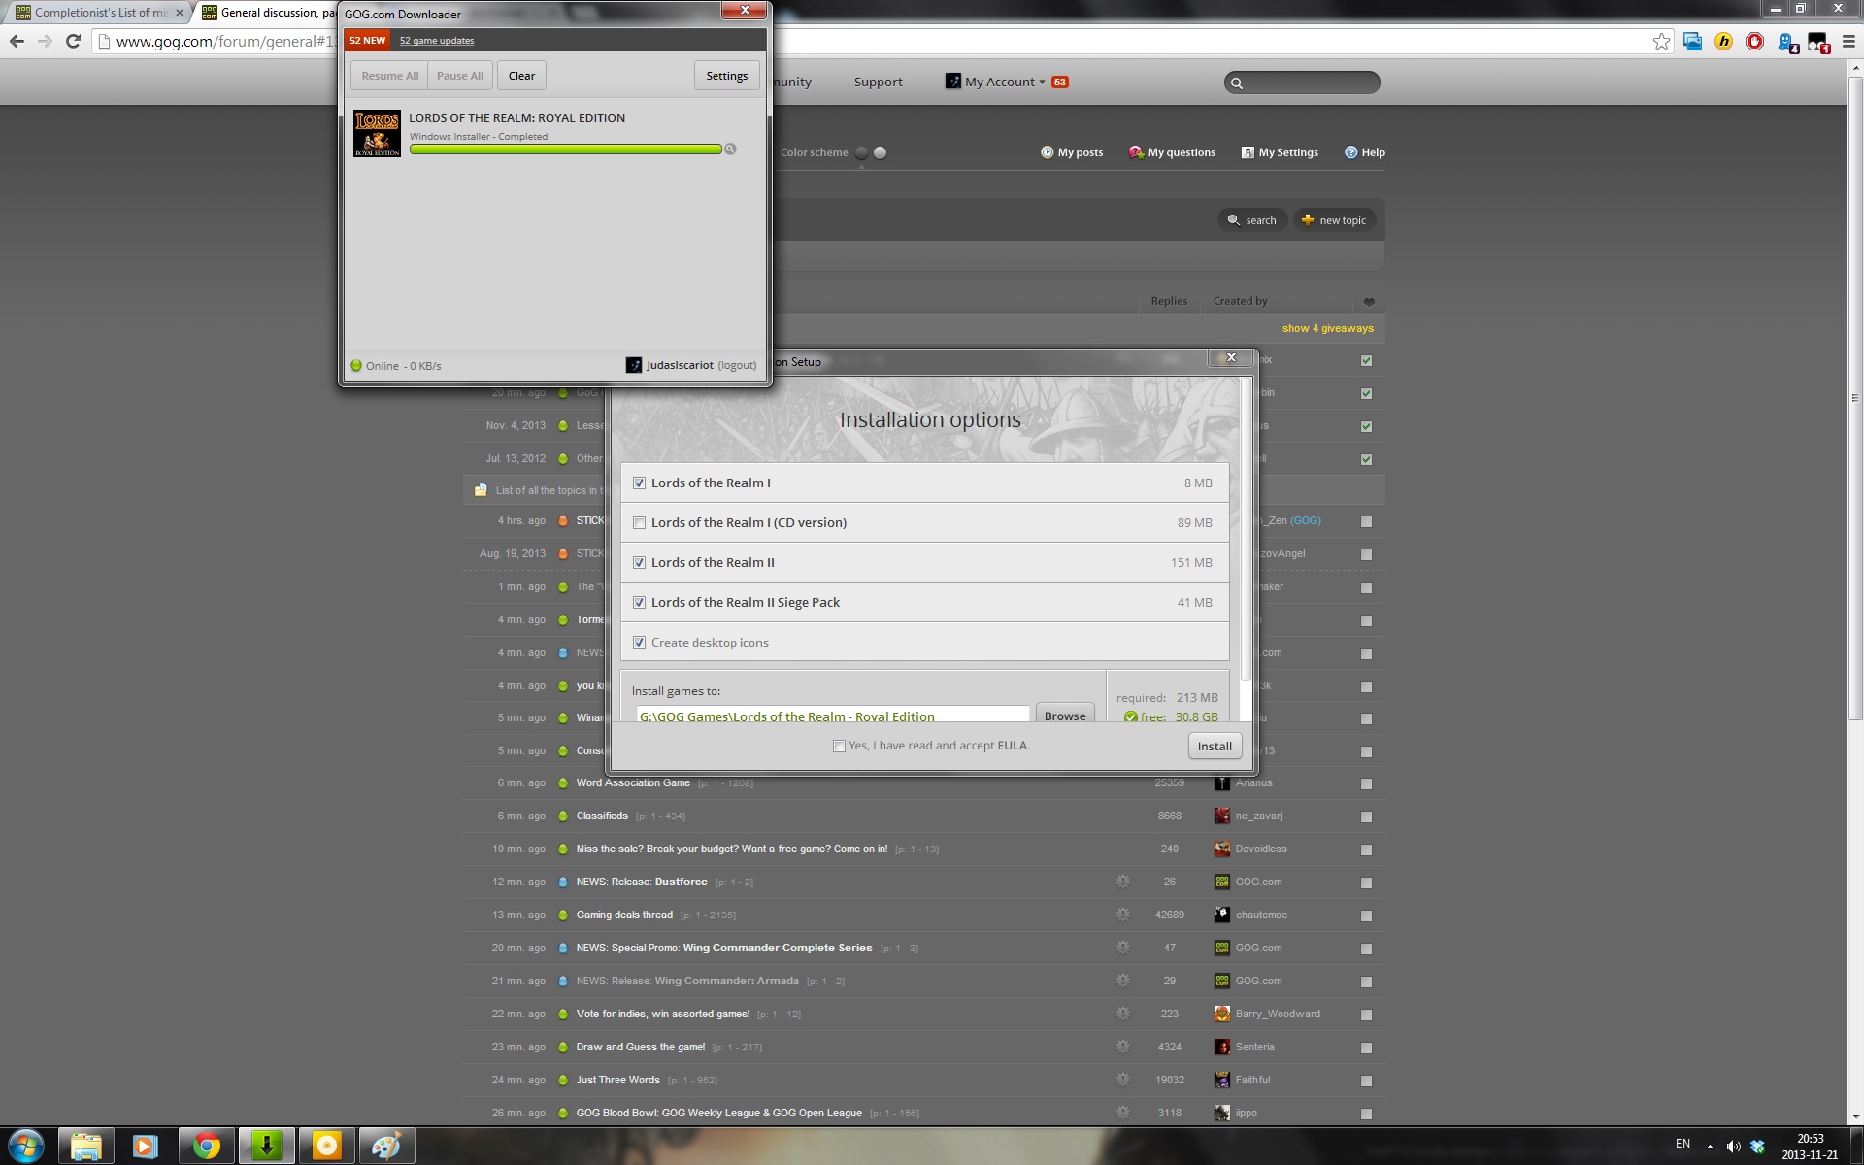Click new topic button
The image size is (1864, 1165).
[x=1334, y=220]
